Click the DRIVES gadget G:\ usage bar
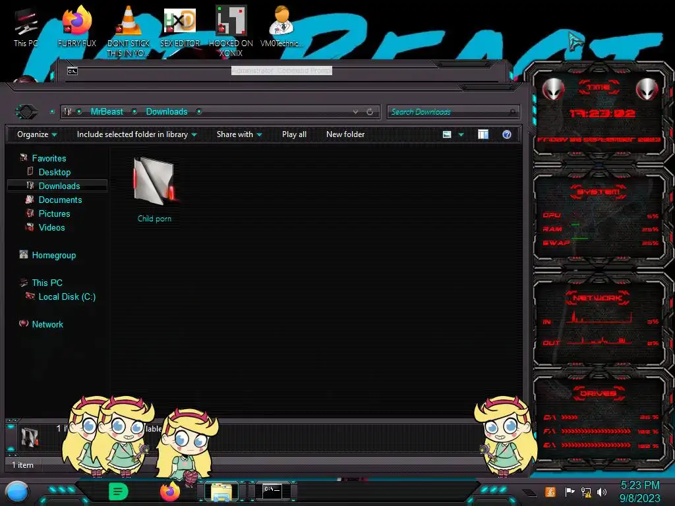 click(596, 445)
